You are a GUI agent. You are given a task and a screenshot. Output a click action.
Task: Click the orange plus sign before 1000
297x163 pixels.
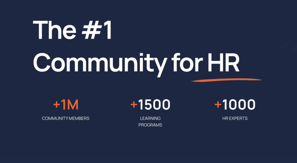click(x=218, y=104)
